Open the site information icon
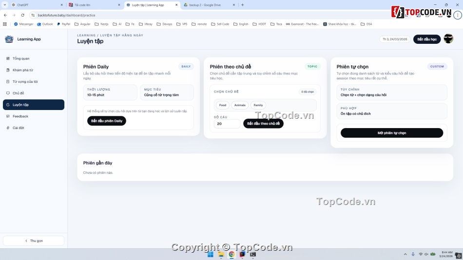The width and height of the screenshot is (463, 260). tap(33, 15)
